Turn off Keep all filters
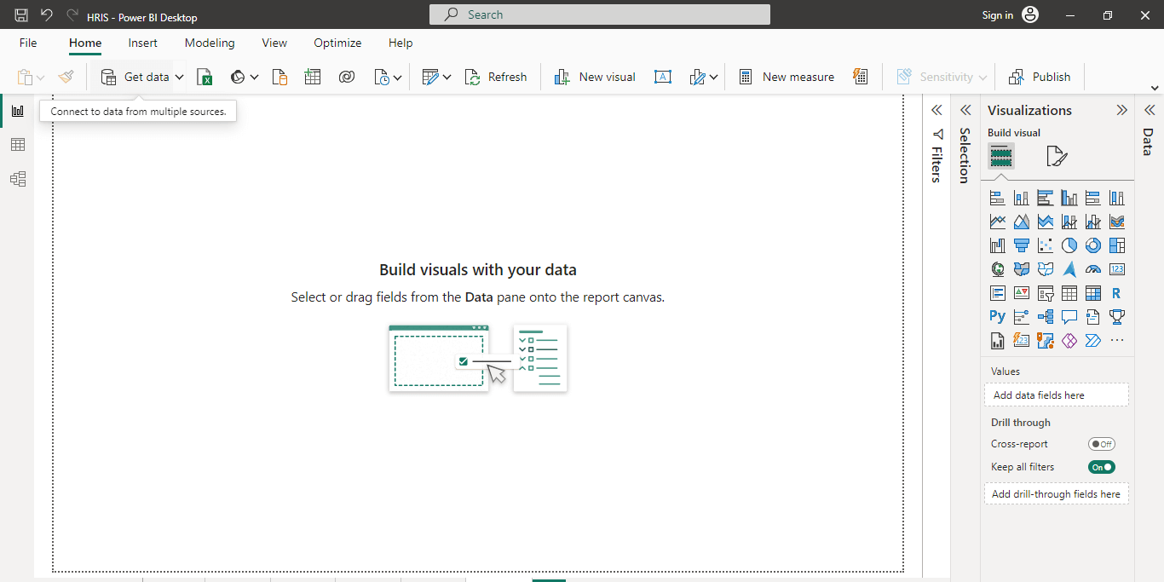Image resolution: width=1164 pixels, height=582 pixels. click(1102, 466)
